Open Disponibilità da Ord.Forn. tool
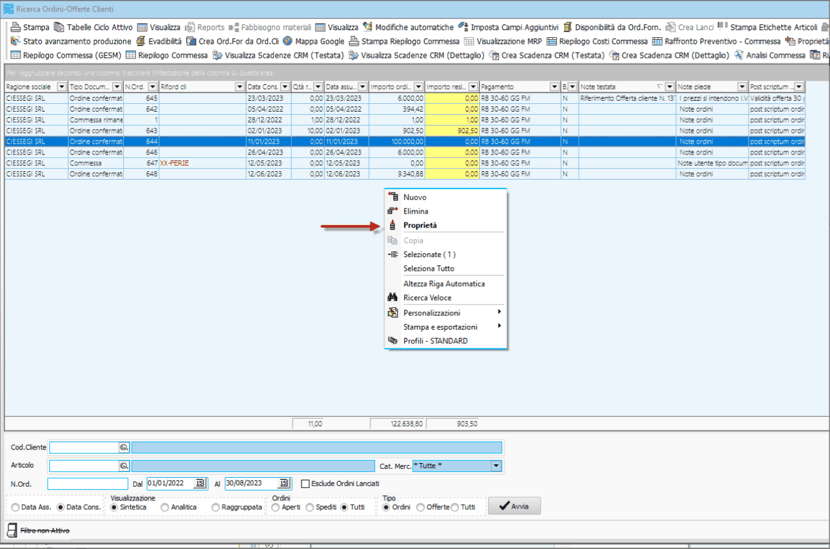Viewport: 830px width, 549px height. click(x=612, y=28)
